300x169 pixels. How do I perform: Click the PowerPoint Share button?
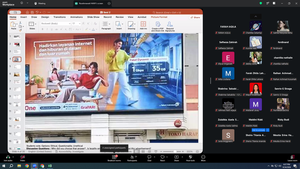click(195, 17)
